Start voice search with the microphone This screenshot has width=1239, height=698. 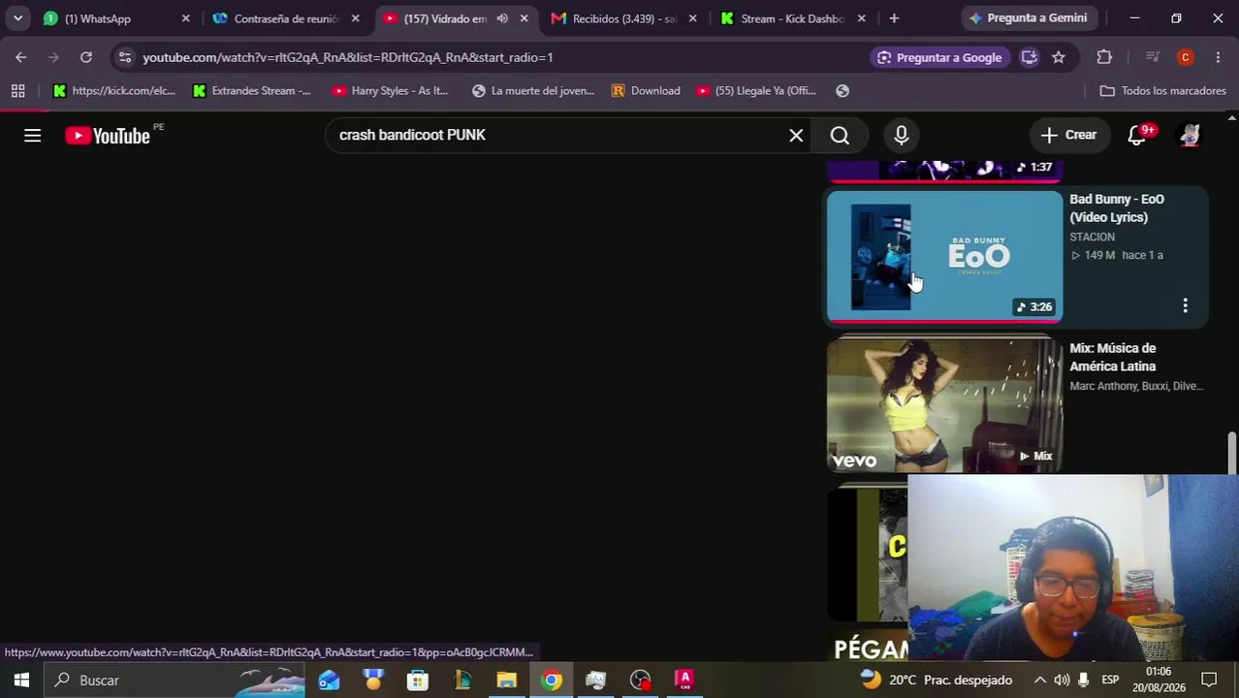(x=902, y=136)
